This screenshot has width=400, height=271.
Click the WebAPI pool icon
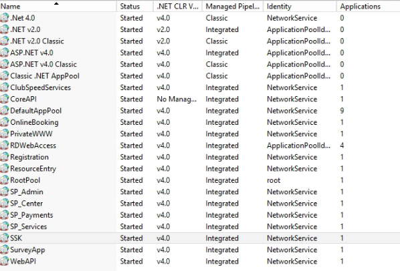coord(4,261)
